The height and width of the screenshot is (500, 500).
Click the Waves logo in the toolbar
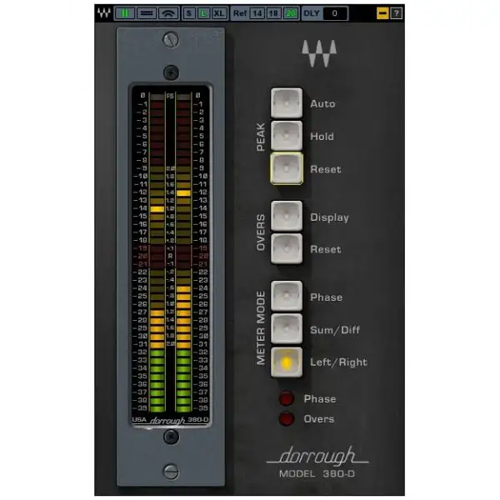coord(103,13)
